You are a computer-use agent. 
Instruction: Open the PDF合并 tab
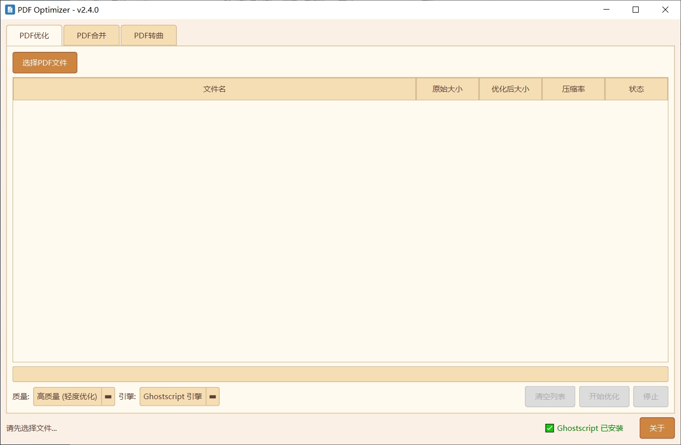pos(92,36)
